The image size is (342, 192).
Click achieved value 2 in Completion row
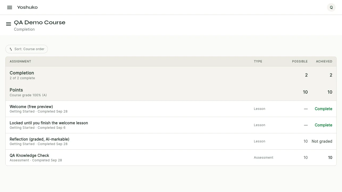(x=331, y=75)
